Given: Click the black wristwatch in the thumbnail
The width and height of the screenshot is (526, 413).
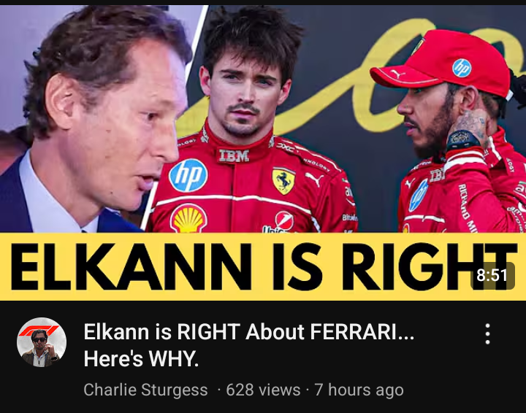Looking at the screenshot, I should pos(462,139).
